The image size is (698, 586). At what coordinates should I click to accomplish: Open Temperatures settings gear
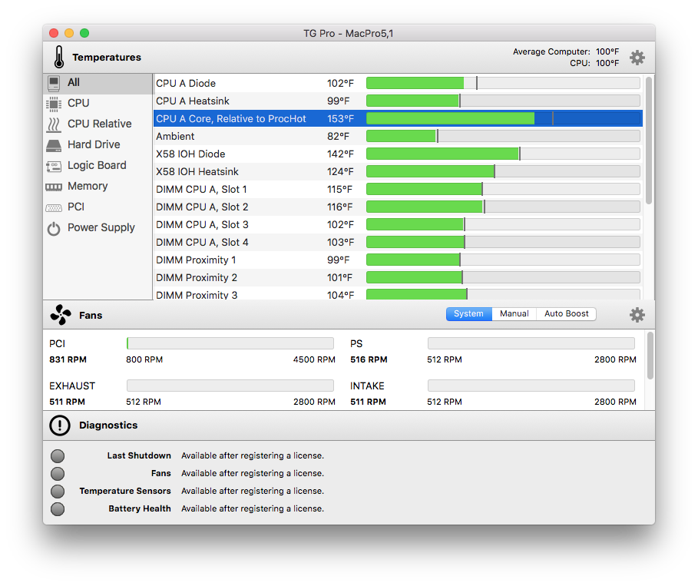coord(637,58)
